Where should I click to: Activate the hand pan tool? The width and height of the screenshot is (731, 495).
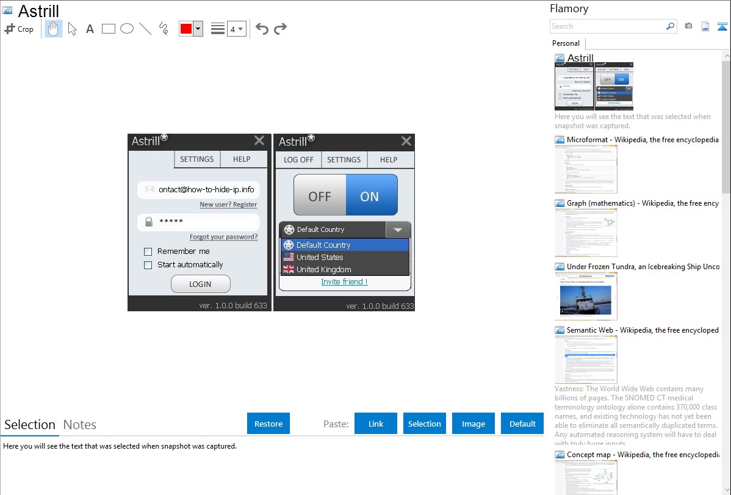click(x=53, y=29)
